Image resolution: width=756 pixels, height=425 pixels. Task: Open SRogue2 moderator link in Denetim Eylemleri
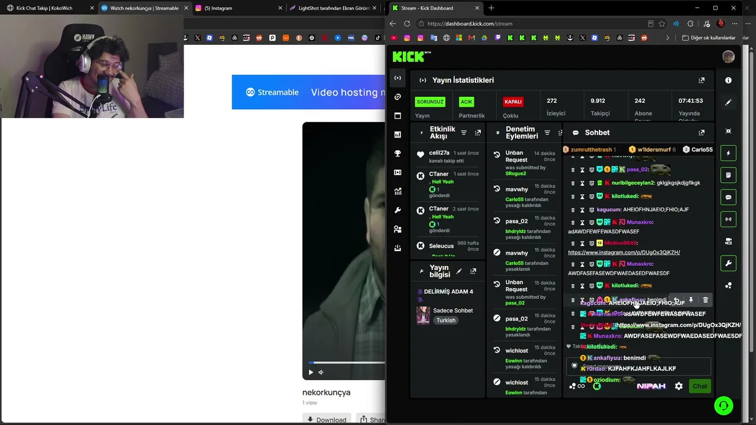(x=515, y=174)
